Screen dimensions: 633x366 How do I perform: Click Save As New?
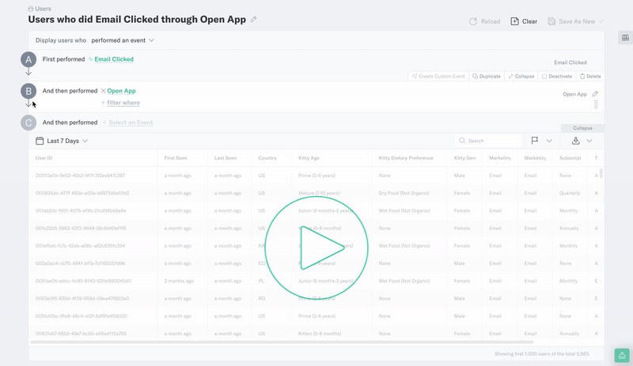coord(571,21)
